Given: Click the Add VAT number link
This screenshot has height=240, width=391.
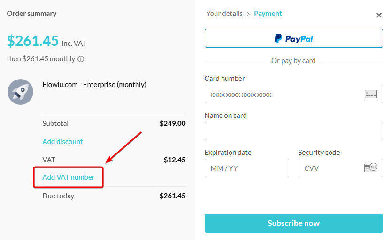Looking at the screenshot, I should 69,177.
